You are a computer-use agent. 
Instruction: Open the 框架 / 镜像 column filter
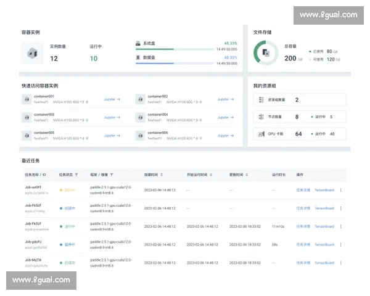click(x=112, y=175)
